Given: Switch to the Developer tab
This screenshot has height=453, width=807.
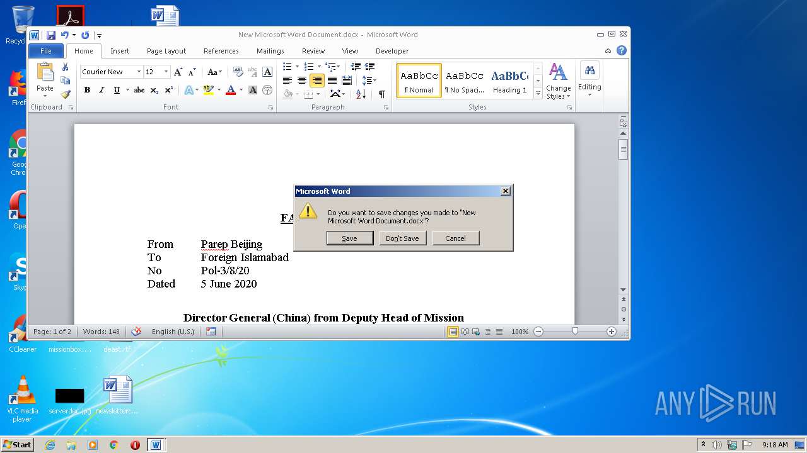Looking at the screenshot, I should pyautogui.click(x=392, y=51).
